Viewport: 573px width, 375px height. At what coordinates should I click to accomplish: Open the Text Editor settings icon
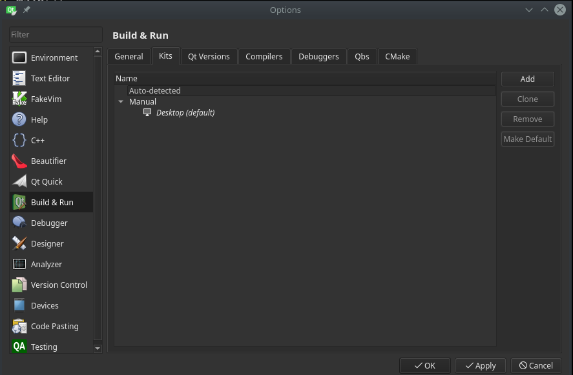[19, 78]
